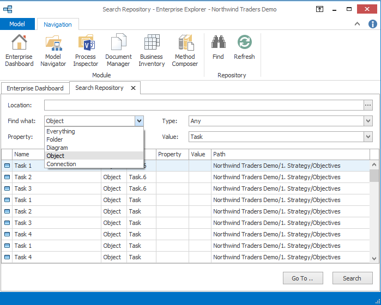The image size is (381, 305).
Task: Sort results by the Value column header
Action: [x=200, y=154]
